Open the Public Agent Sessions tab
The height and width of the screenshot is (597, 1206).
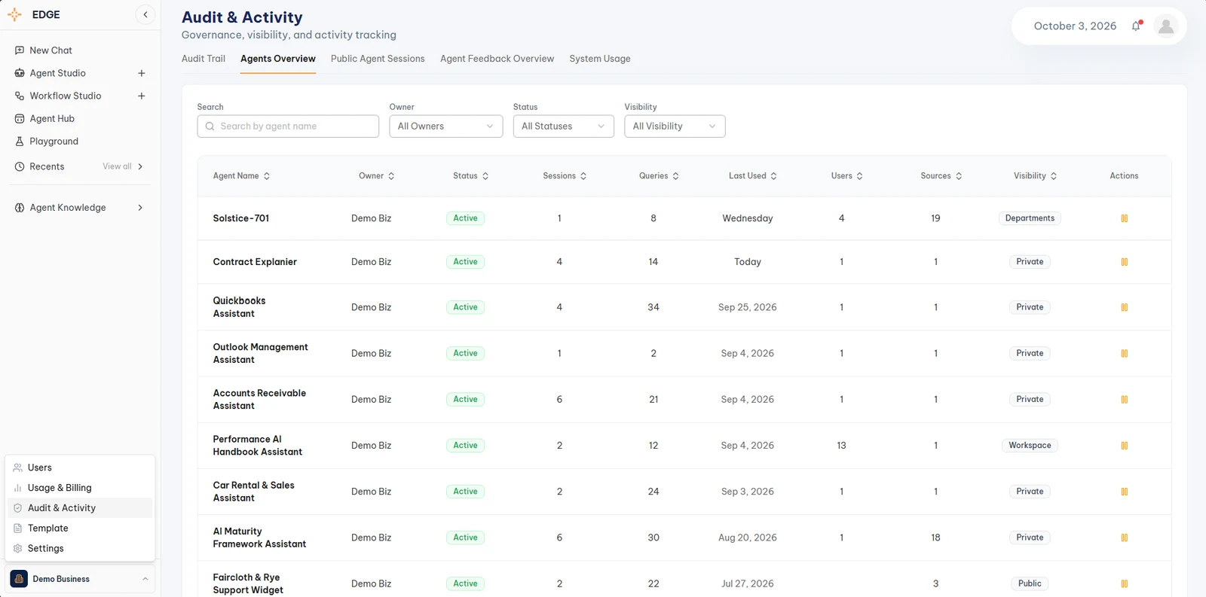[378, 59]
